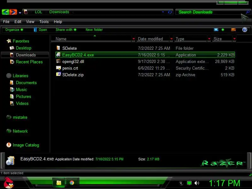Open the view options dropdown arrow

click(223, 30)
